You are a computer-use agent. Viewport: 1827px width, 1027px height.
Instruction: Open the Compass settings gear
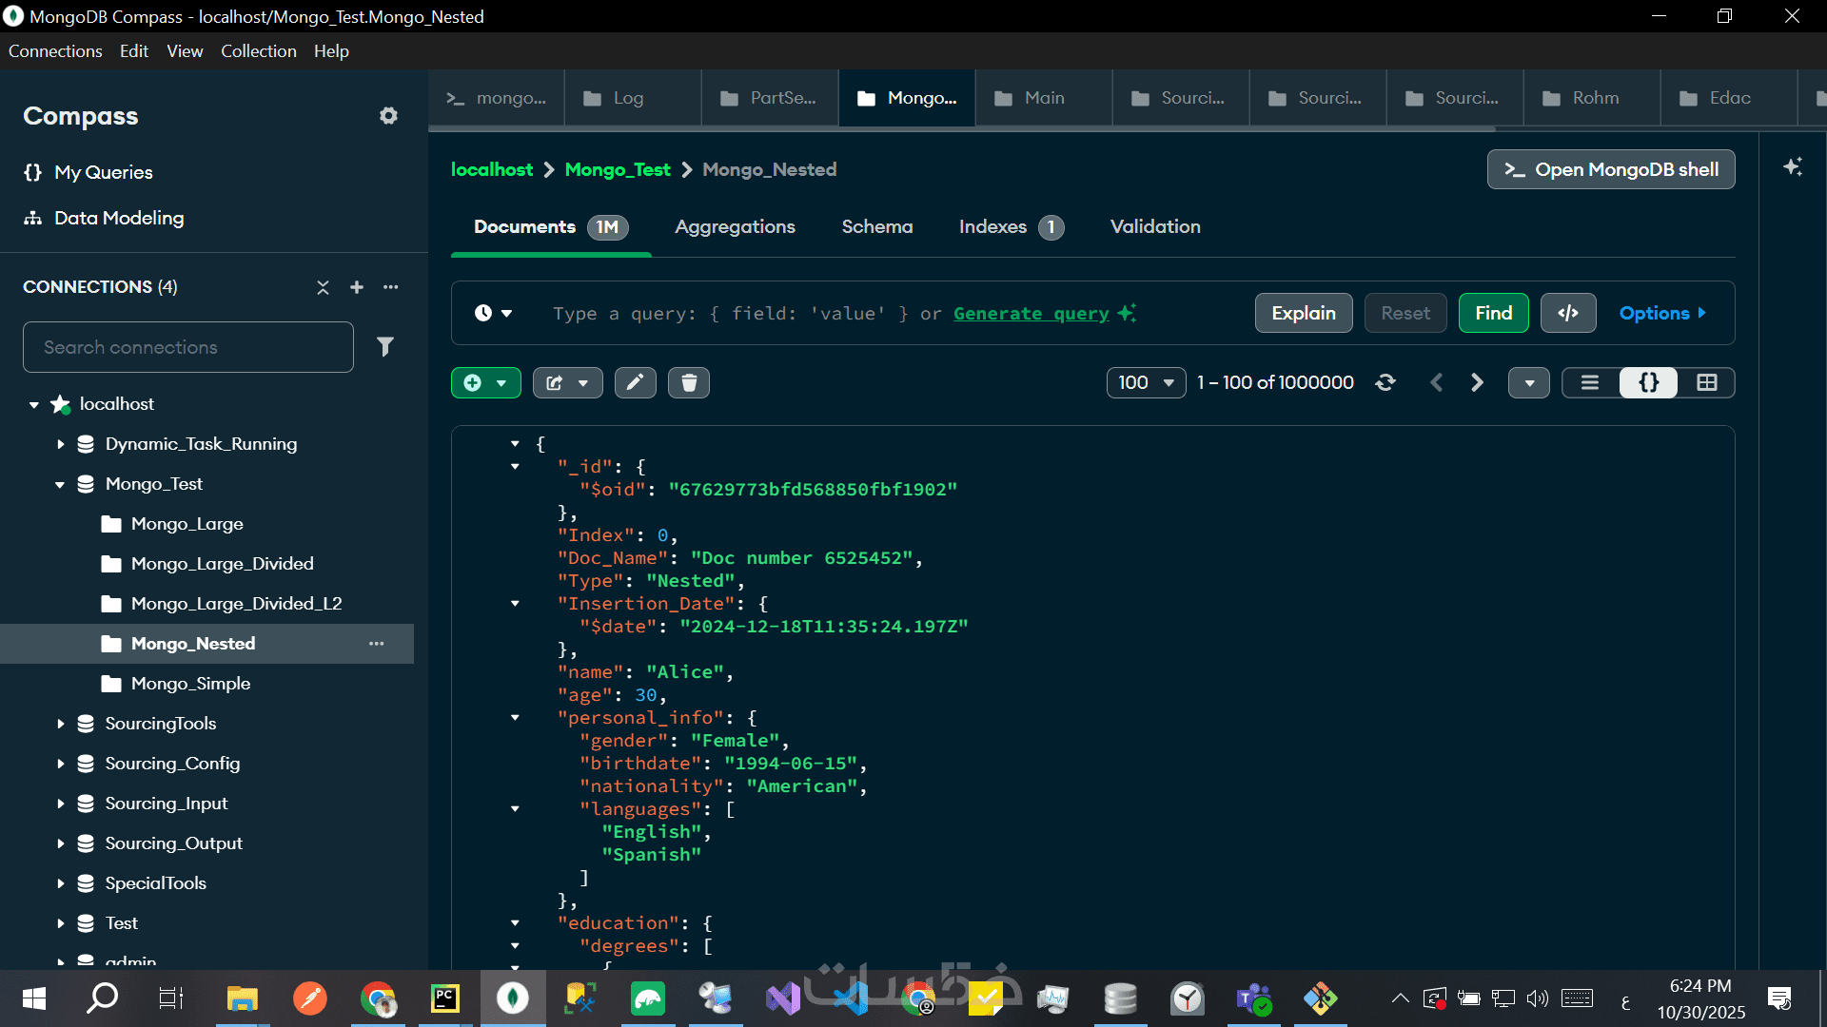tap(388, 116)
